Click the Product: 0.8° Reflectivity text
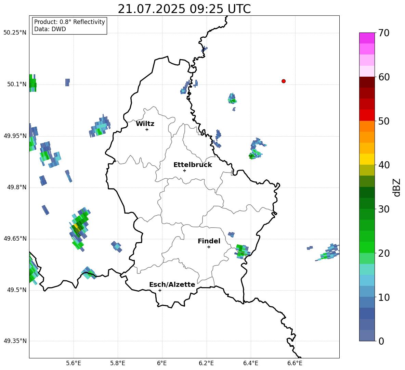Image resolution: width=405 pixels, height=370 pixels. [x=69, y=22]
